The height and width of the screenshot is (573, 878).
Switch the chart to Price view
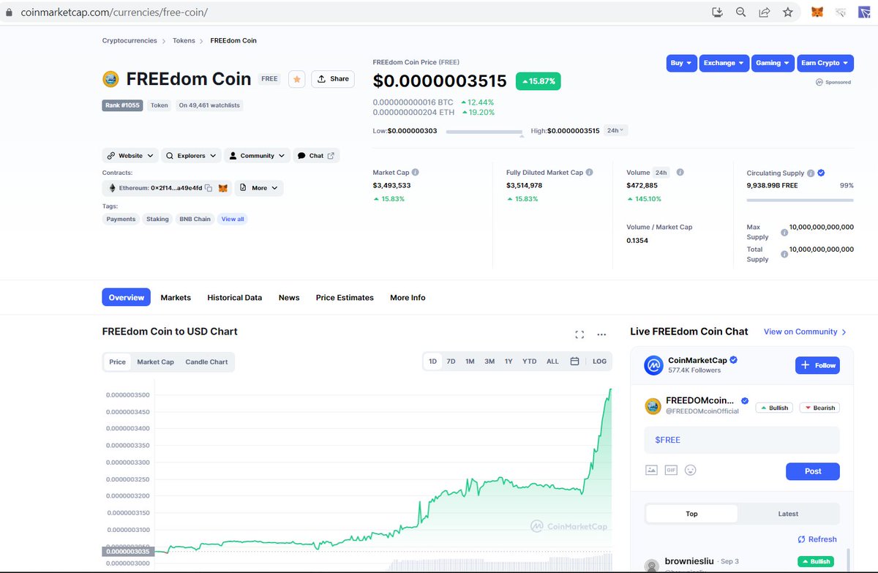118,362
